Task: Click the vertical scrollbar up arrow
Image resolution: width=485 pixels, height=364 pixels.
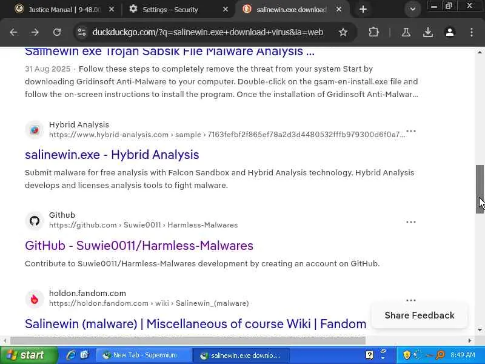Action: coord(480,52)
